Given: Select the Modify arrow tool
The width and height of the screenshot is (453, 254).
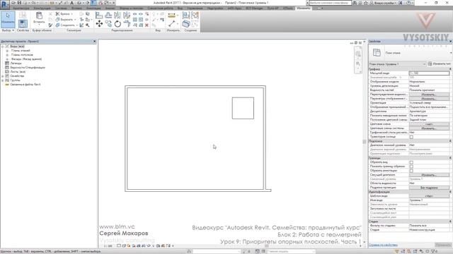Looking at the screenshot, I should (x=8, y=19).
